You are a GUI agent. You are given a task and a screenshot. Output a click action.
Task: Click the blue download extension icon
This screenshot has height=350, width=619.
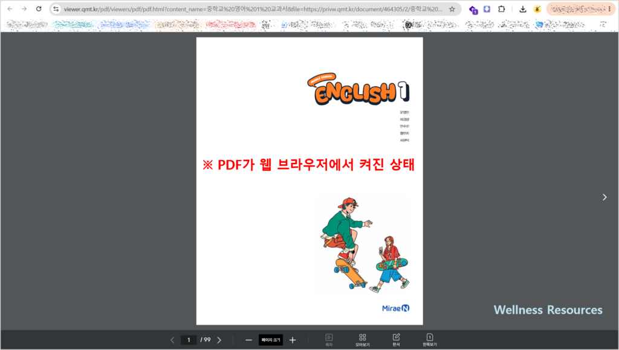[x=487, y=8]
